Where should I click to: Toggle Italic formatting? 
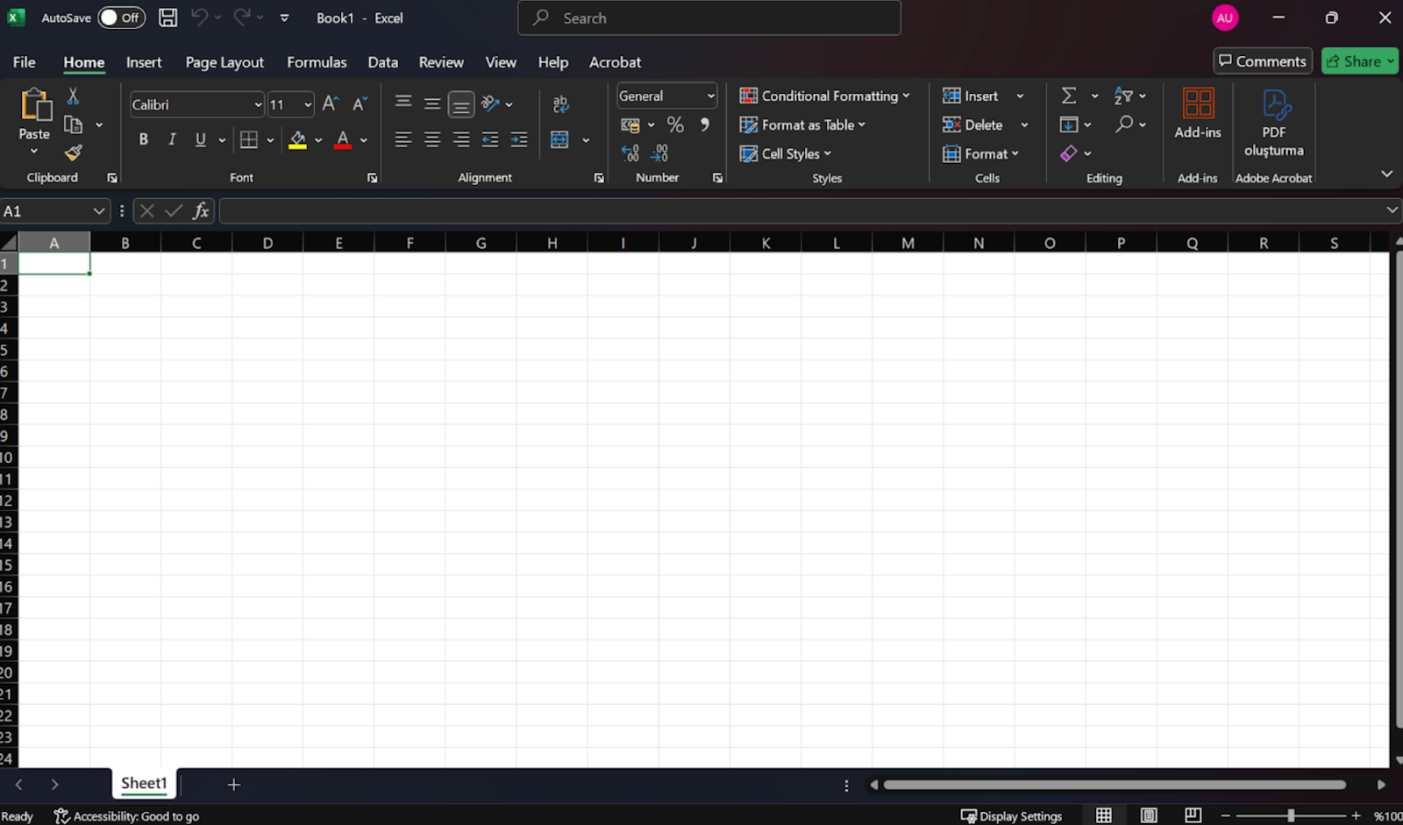pos(172,139)
